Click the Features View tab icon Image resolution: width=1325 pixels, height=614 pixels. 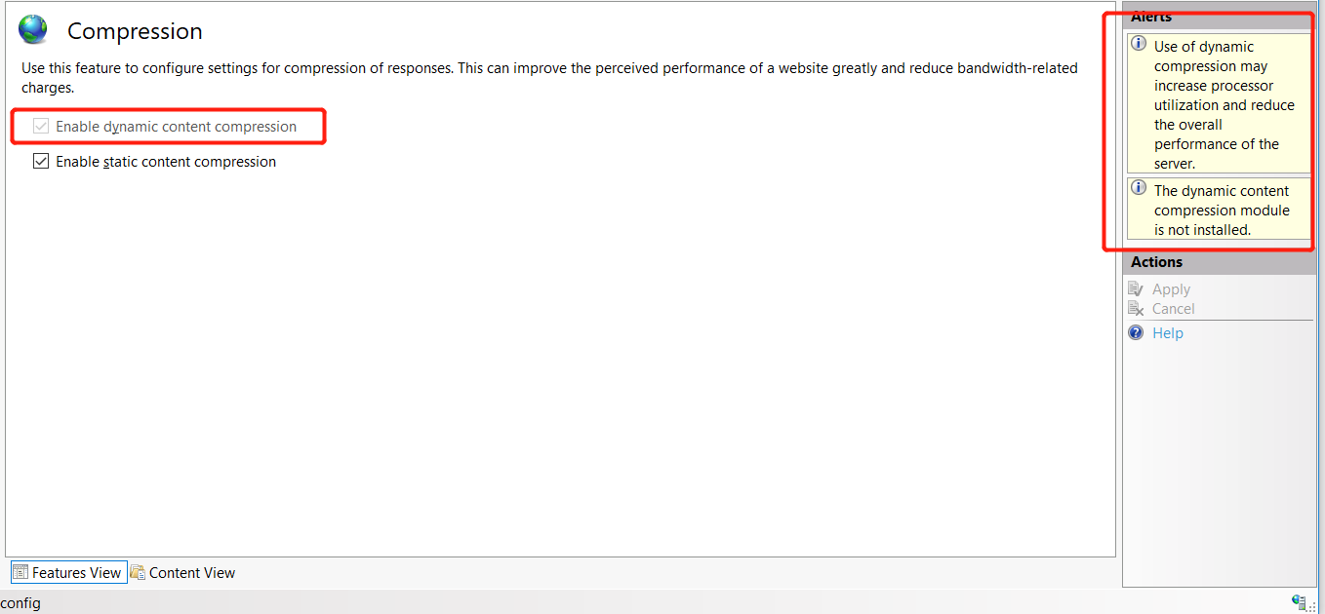[20, 572]
